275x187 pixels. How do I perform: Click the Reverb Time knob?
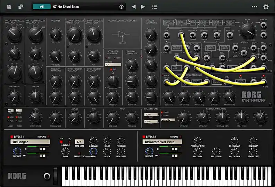point(253,151)
